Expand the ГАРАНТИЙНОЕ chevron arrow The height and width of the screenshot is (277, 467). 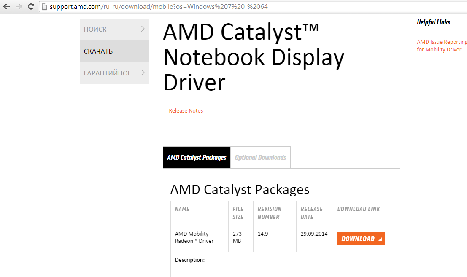(x=143, y=73)
